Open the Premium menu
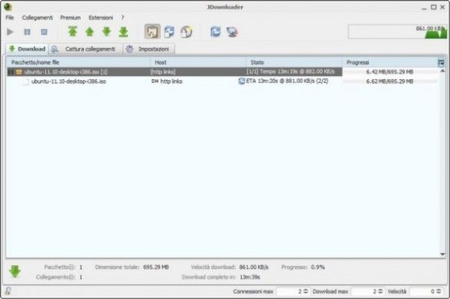The width and height of the screenshot is (450, 299). 71,18
